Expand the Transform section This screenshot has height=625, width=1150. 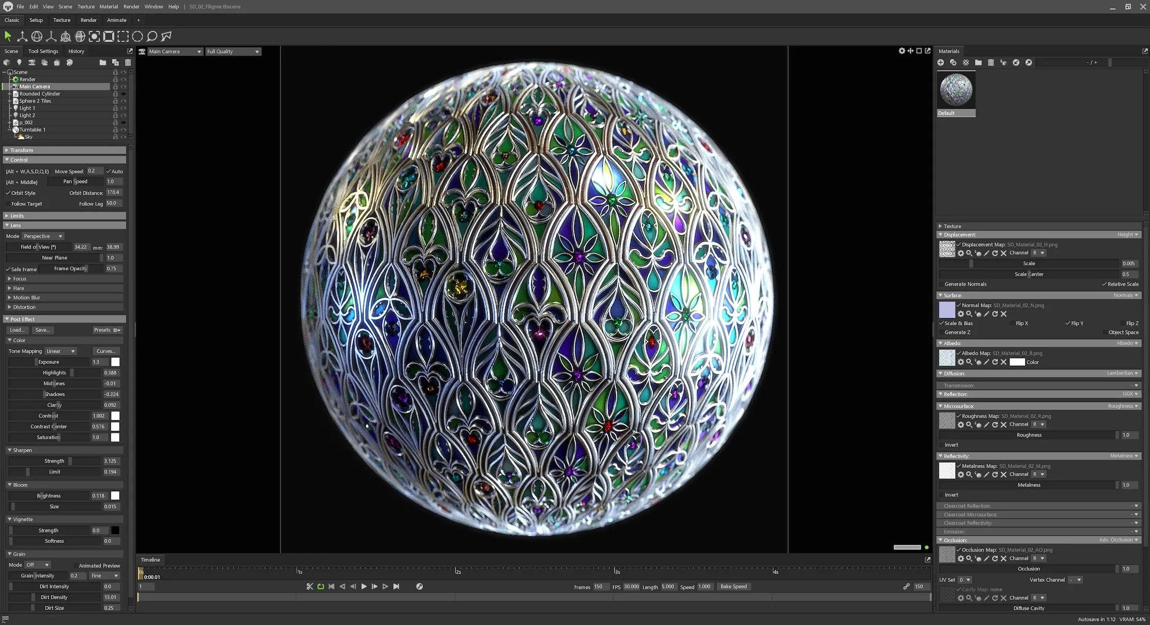pyautogui.click(x=65, y=150)
